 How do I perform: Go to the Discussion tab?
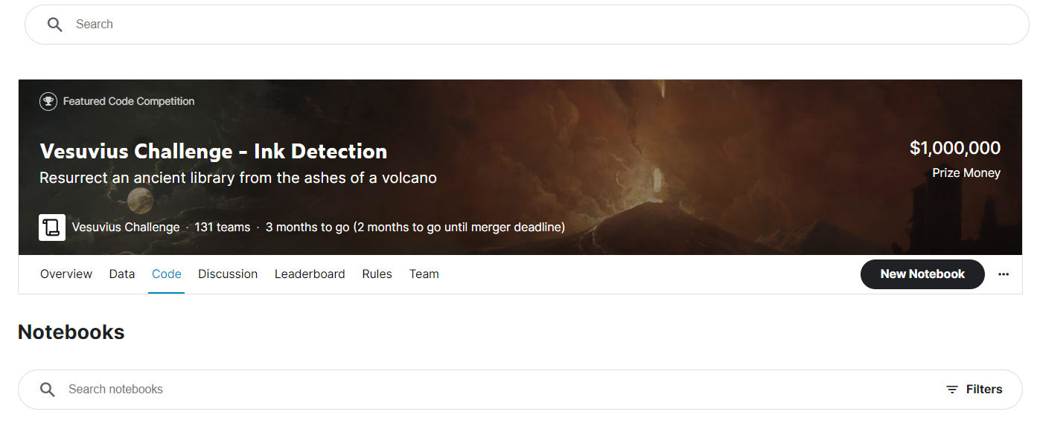tap(228, 274)
